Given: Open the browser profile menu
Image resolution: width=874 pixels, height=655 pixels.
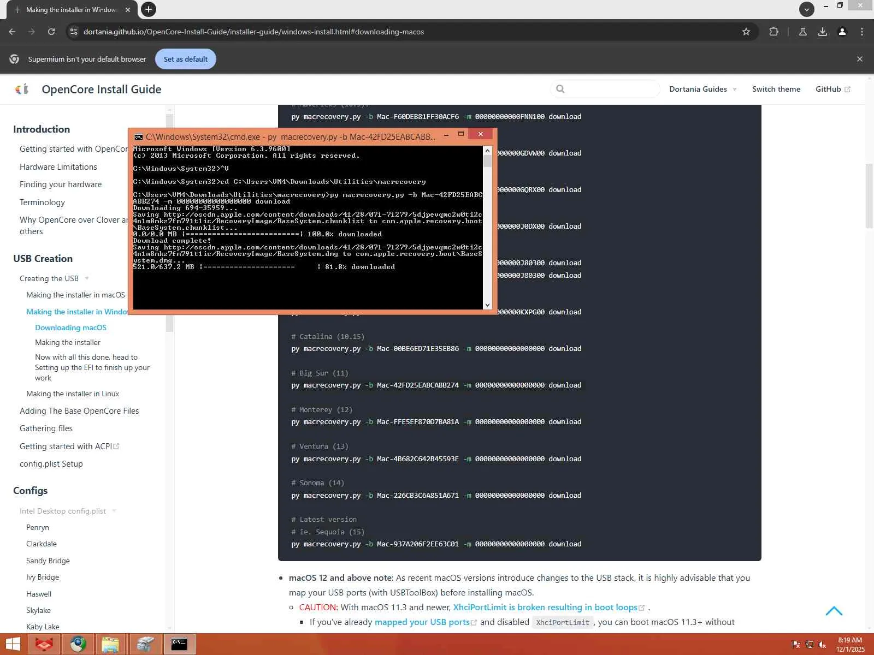Looking at the screenshot, I should pos(842,32).
